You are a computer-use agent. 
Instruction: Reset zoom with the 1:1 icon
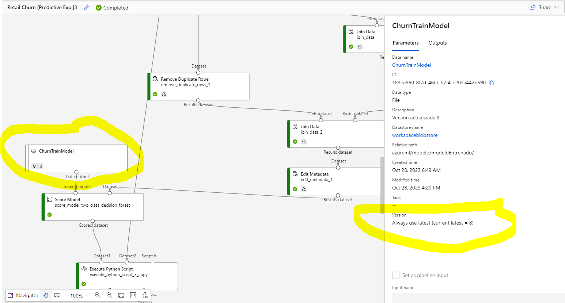(133, 295)
